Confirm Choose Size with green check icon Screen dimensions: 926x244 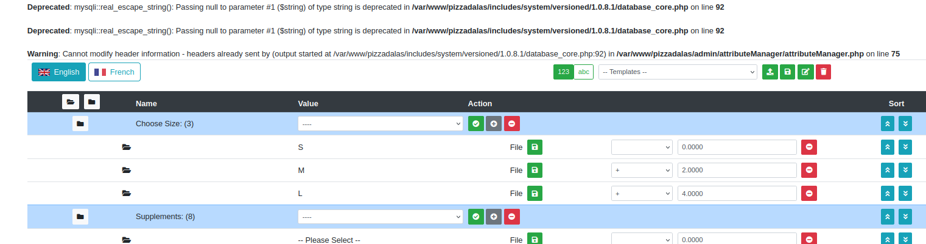(x=476, y=124)
